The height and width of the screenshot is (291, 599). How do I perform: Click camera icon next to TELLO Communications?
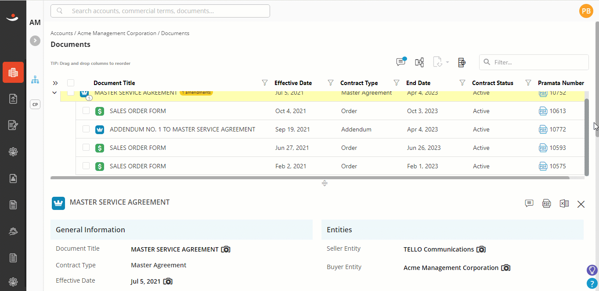481,249
